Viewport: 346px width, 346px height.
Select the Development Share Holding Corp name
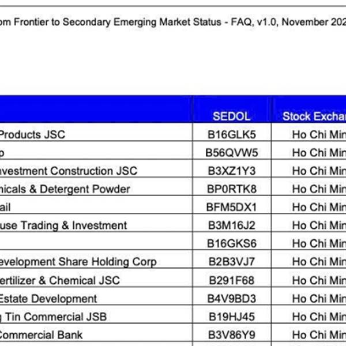coord(78,262)
